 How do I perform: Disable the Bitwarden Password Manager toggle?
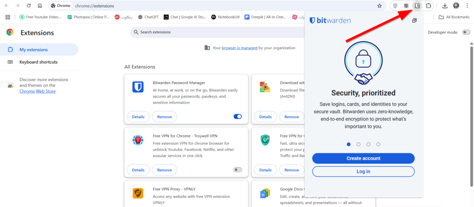(237, 117)
